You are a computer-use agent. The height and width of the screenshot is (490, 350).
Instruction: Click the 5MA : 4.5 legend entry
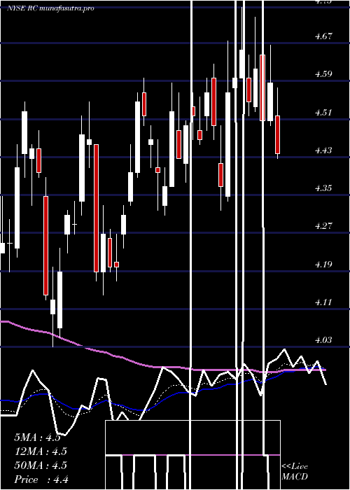pyautogui.click(x=38, y=437)
